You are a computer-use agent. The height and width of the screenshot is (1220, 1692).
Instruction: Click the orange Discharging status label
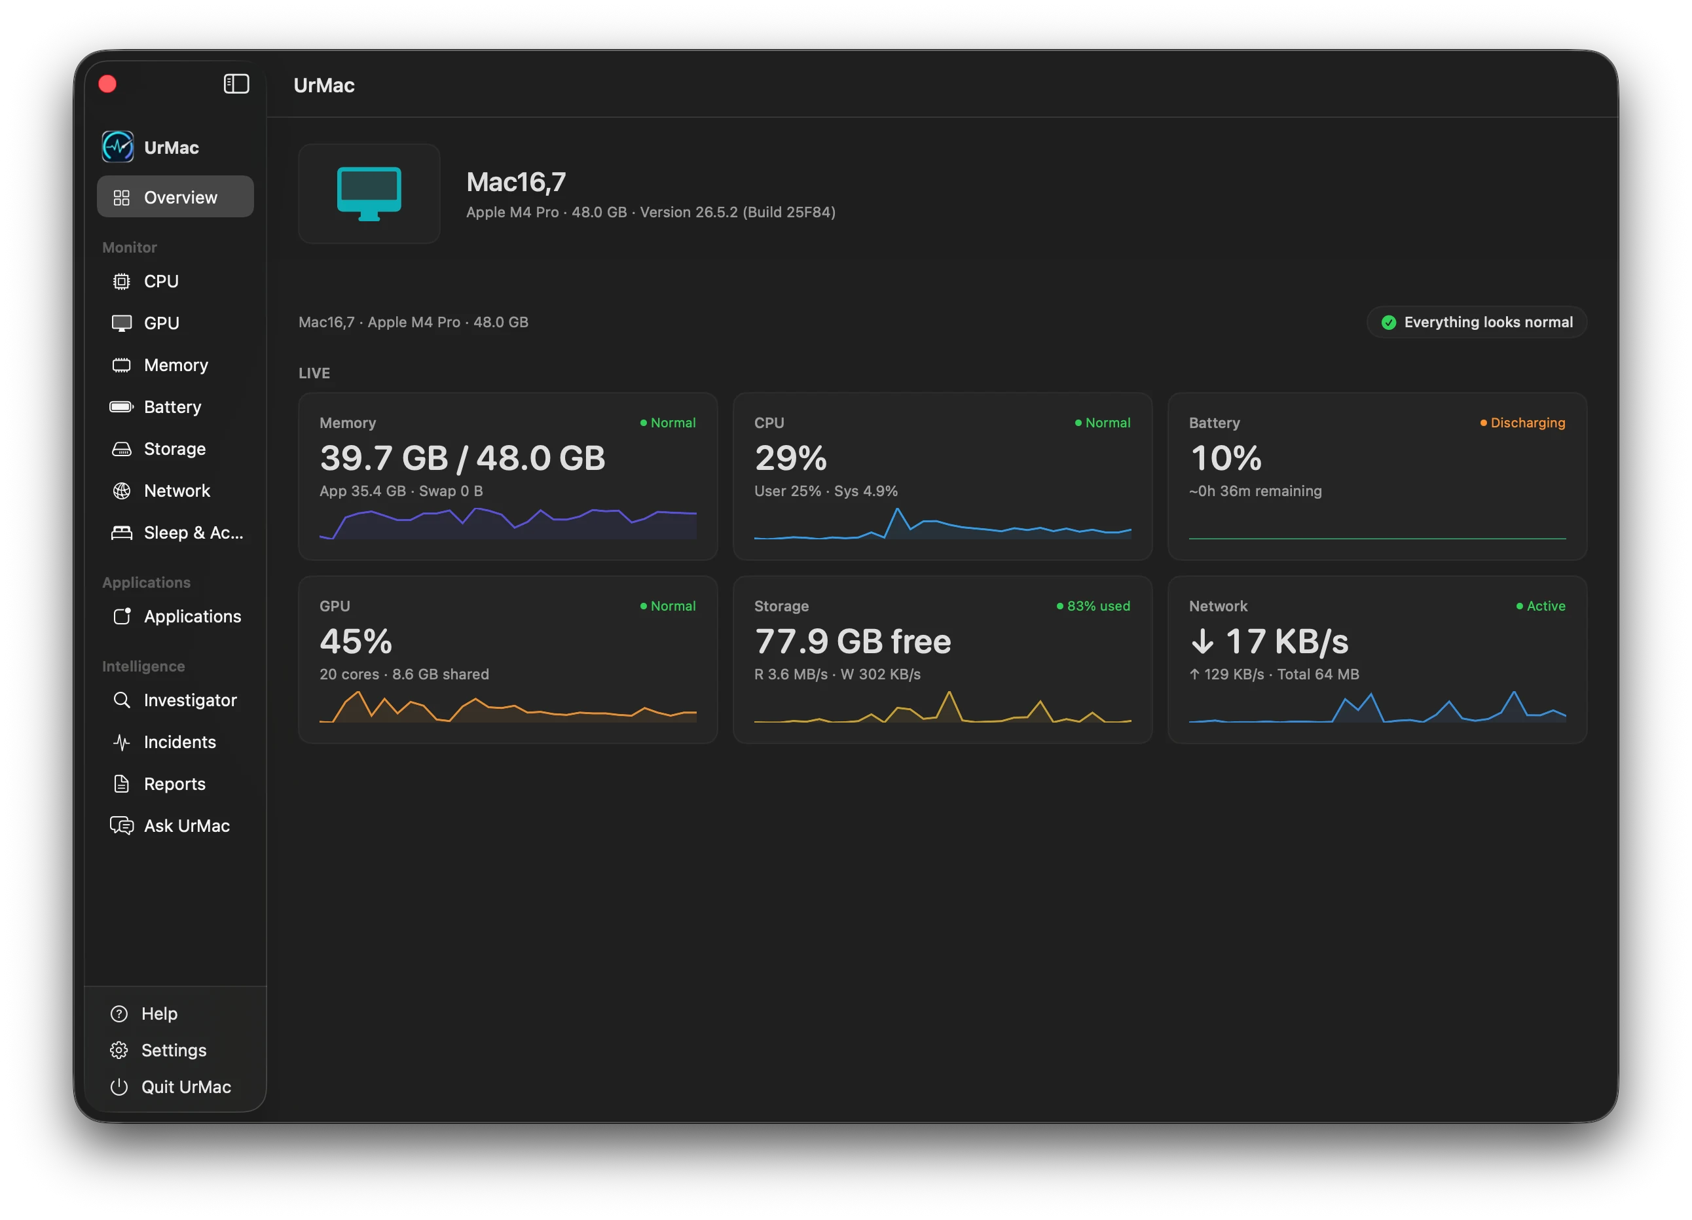pyautogui.click(x=1522, y=422)
